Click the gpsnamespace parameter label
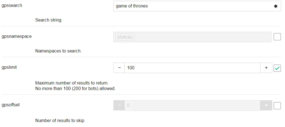This screenshot has height=127, width=285. tap(17, 36)
